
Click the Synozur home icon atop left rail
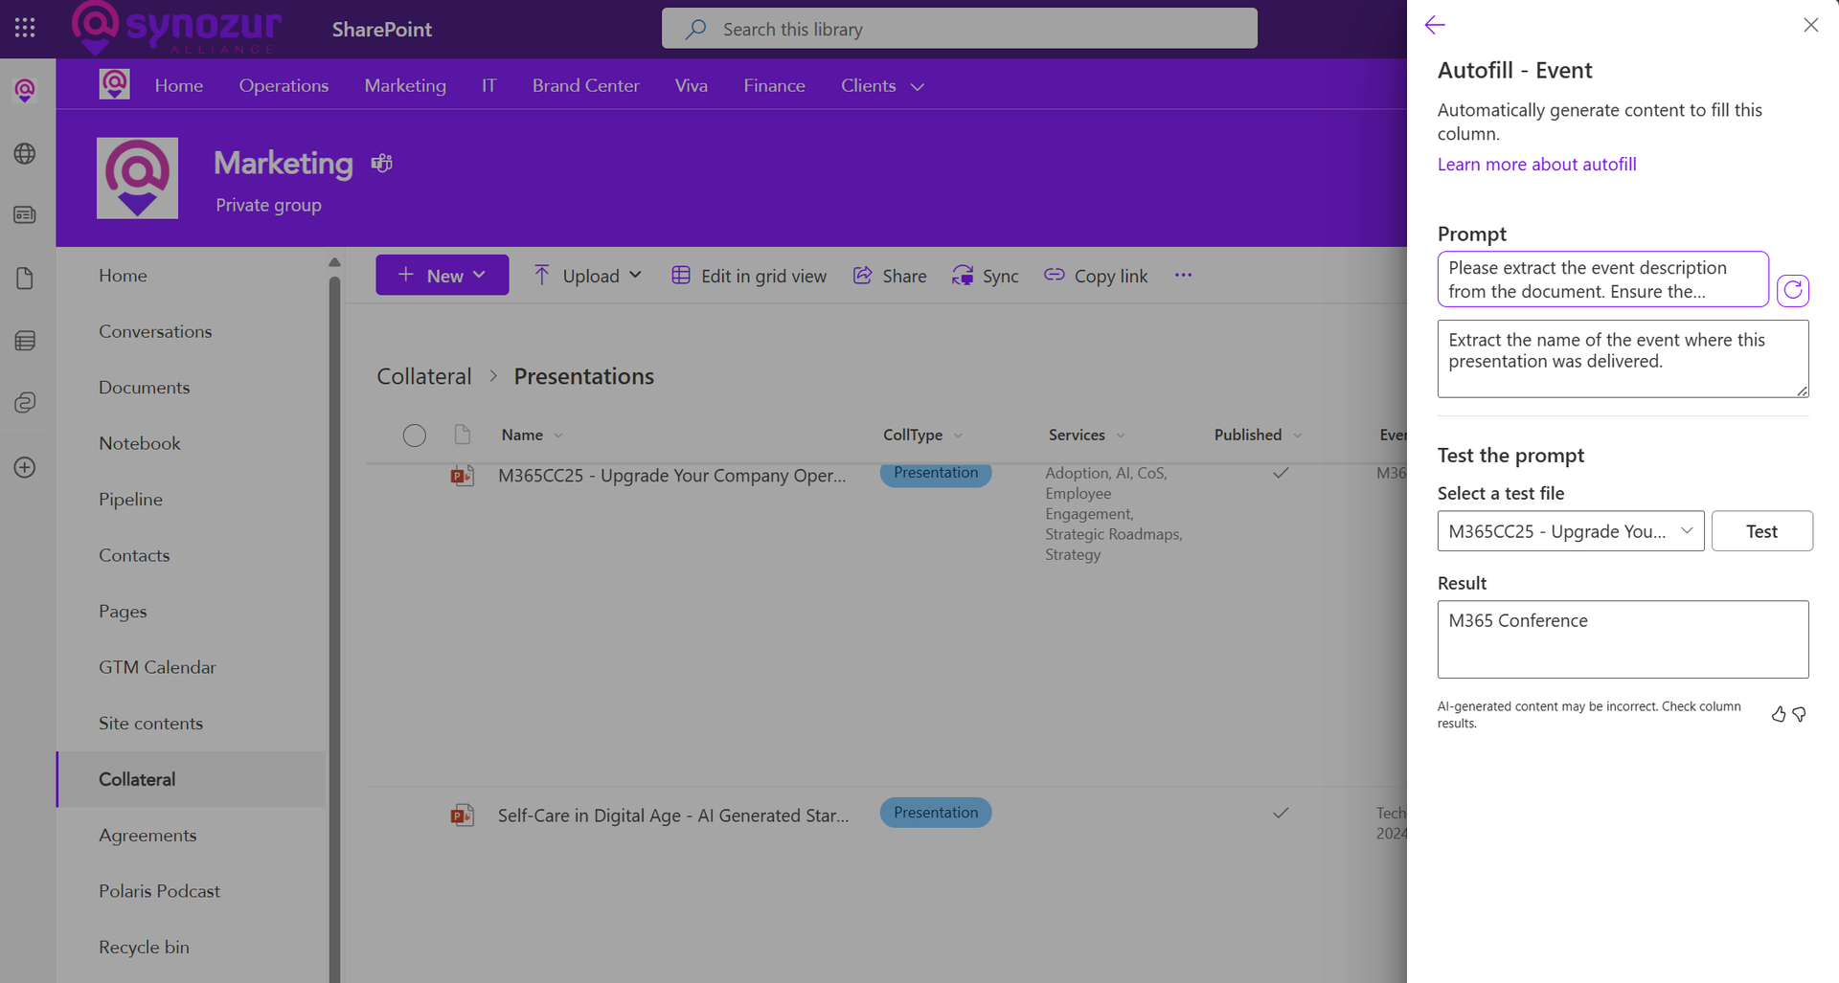(25, 91)
